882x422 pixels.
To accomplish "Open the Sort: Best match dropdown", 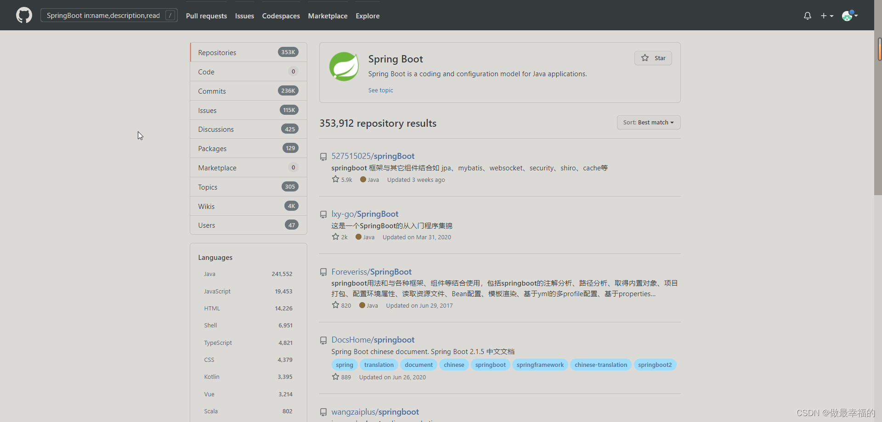I will (648, 123).
